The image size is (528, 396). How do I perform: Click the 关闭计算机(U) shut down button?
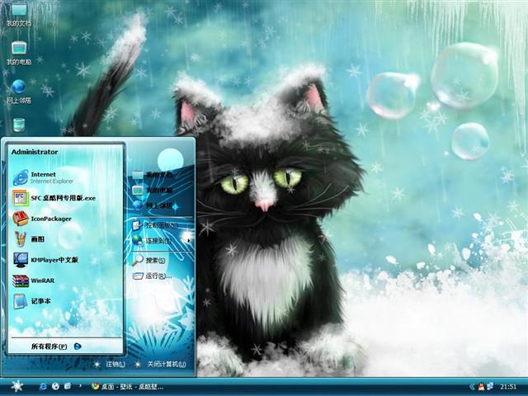[161, 364]
